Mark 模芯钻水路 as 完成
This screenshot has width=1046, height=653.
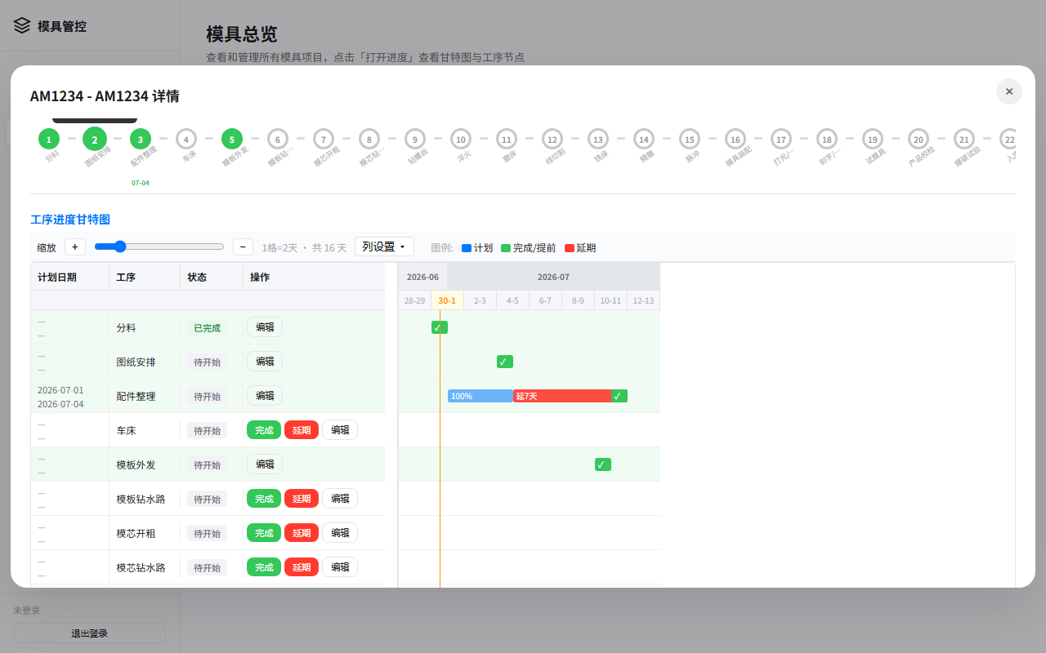[x=264, y=567]
